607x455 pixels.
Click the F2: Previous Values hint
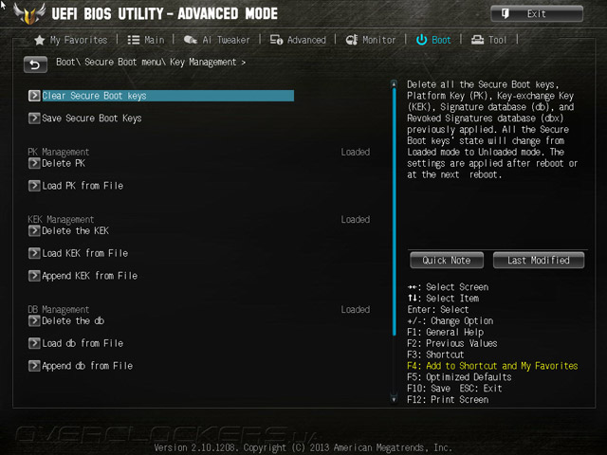(x=452, y=343)
